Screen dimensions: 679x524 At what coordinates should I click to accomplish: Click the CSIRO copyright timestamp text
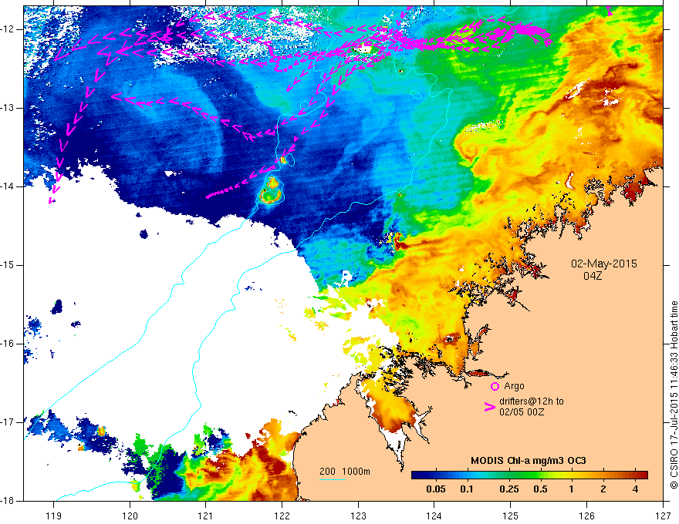pyautogui.click(x=674, y=395)
